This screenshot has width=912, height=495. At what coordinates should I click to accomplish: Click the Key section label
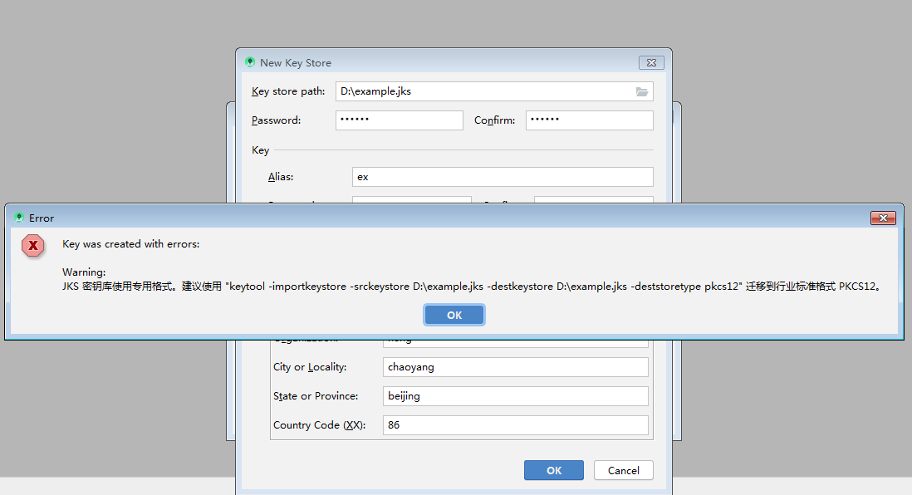click(259, 150)
